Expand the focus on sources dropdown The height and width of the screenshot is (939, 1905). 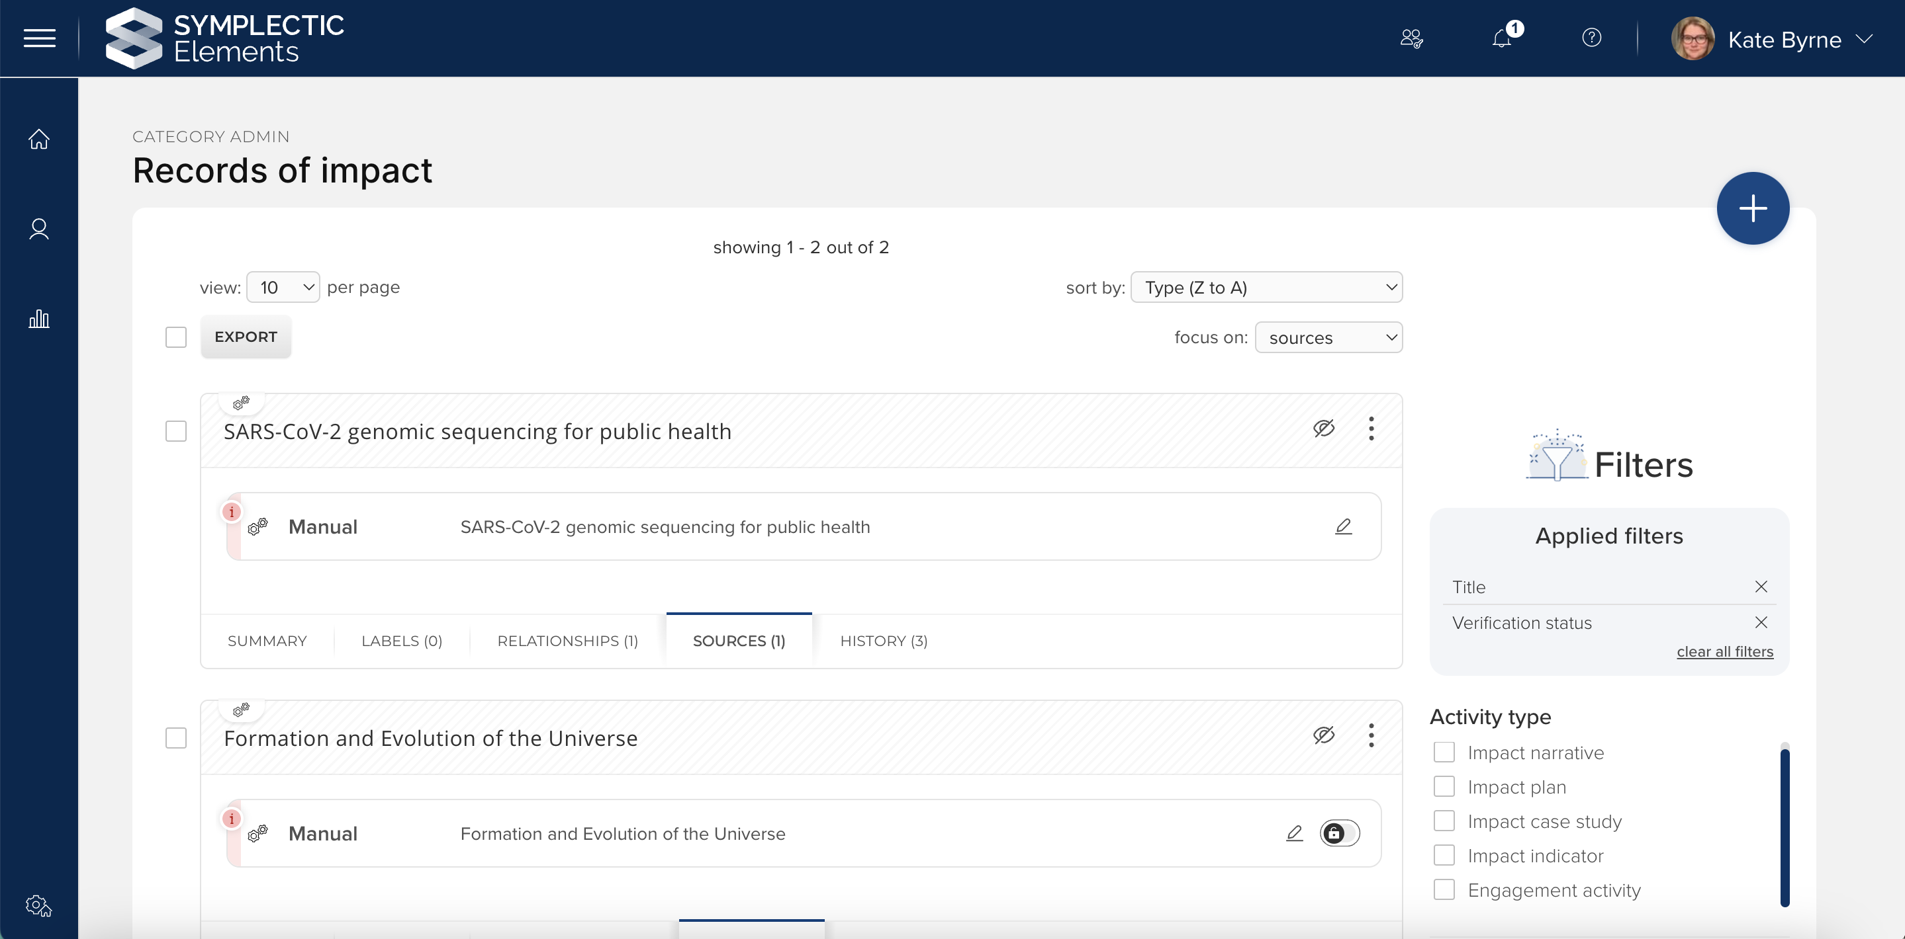pyautogui.click(x=1328, y=338)
